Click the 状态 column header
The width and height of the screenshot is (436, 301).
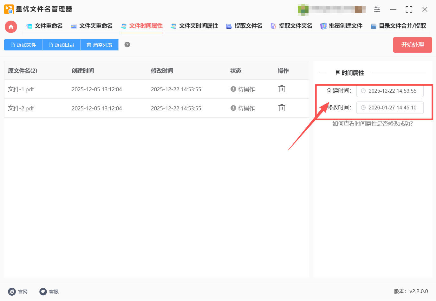[x=236, y=71]
